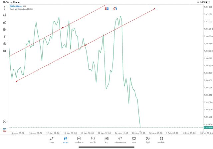Image resolution: width=213 pixels, height=149 pixels.
Task: Open chart settings sliders icon
Action: [x=4, y=29]
